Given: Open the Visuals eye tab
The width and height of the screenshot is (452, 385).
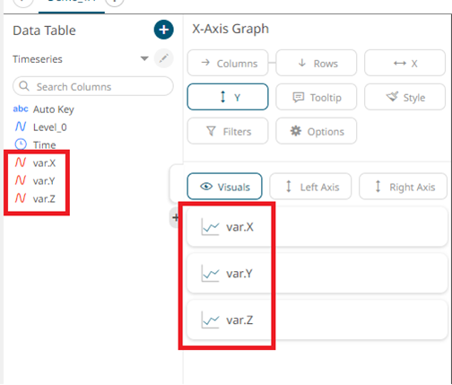Looking at the screenshot, I should (x=224, y=187).
